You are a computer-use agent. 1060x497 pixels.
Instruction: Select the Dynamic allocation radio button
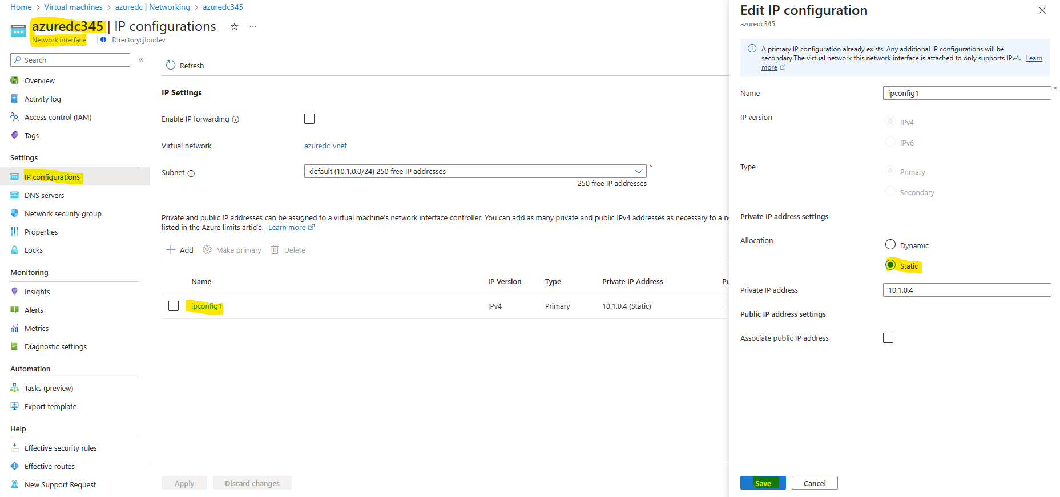coord(890,244)
